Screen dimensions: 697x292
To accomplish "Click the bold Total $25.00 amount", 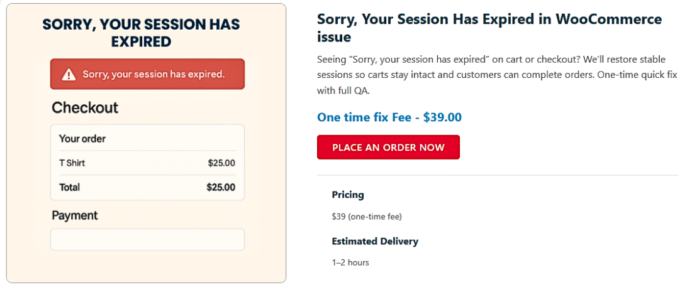I will 221,187.
